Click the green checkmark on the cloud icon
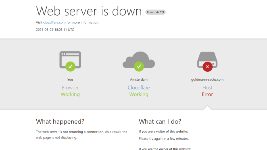This screenshot has height=150, width=267. [139, 67]
